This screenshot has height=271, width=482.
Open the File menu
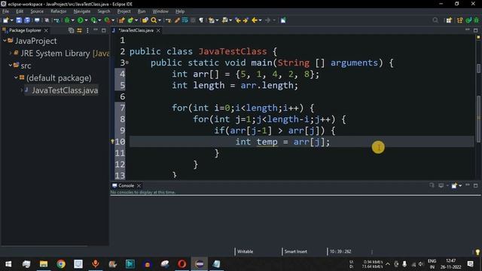coord(5,11)
